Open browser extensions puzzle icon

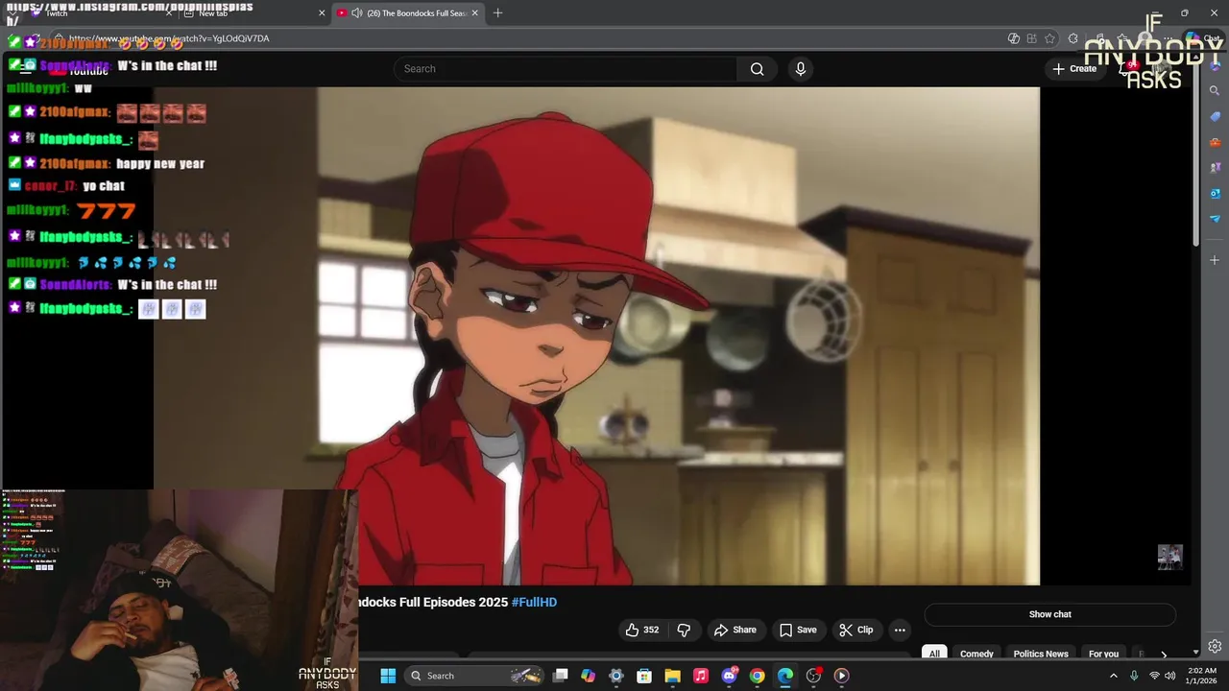click(x=1072, y=38)
